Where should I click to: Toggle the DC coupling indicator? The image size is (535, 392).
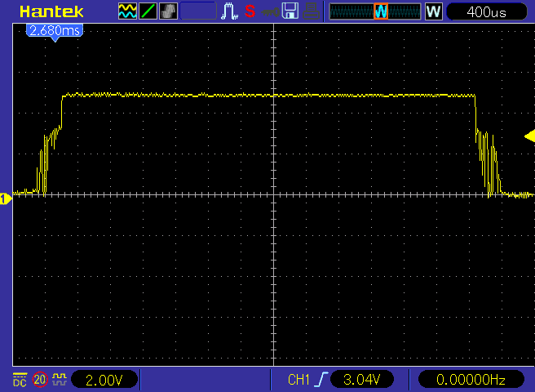click(x=20, y=380)
